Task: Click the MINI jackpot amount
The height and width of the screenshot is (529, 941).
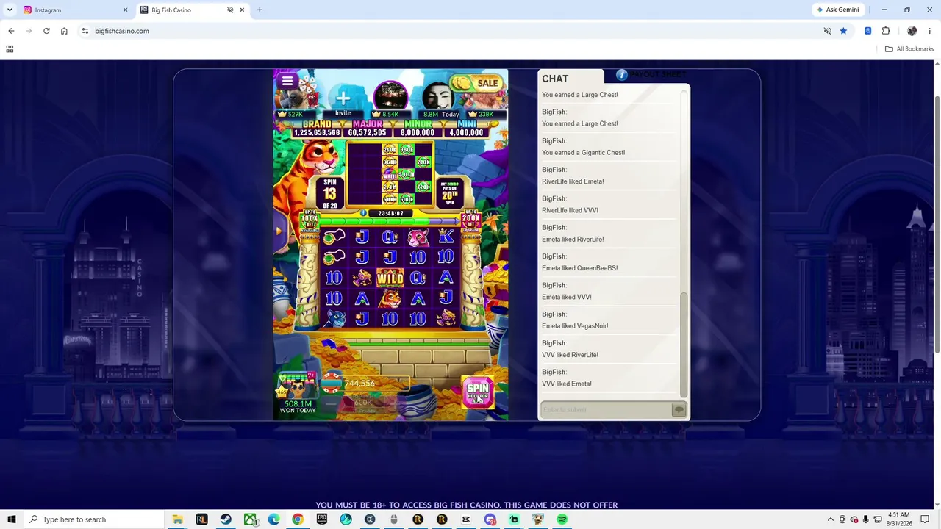Action: click(466, 133)
